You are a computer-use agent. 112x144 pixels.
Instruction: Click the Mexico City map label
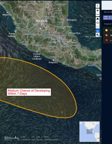[58, 39]
